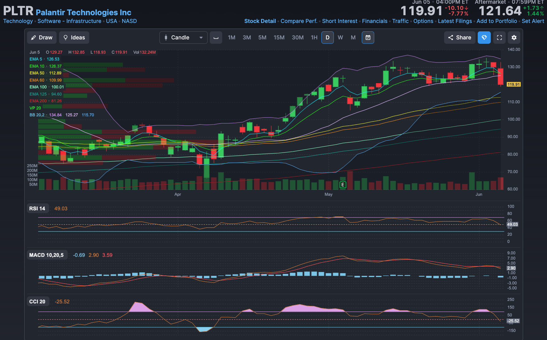Click the Set Alert link
547x340 pixels.
tap(533, 21)
